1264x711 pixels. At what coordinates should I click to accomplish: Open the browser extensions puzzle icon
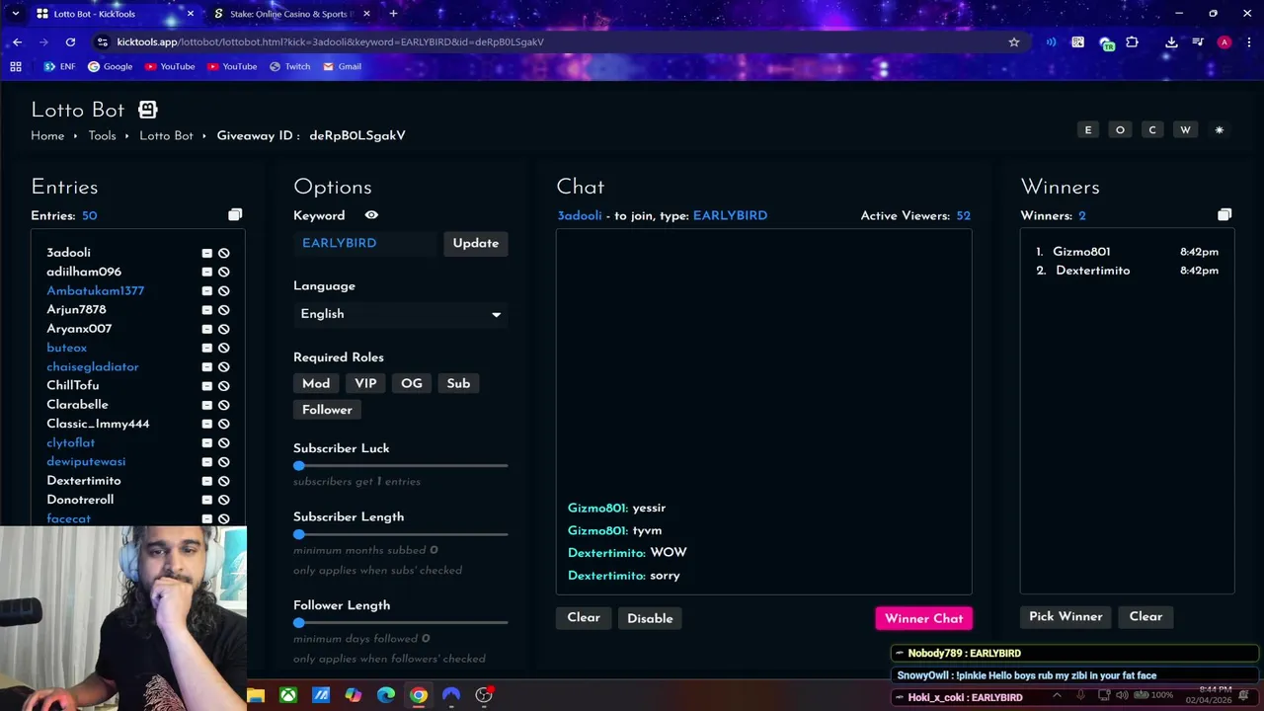pyautogui.click(x=1132, y=42)
